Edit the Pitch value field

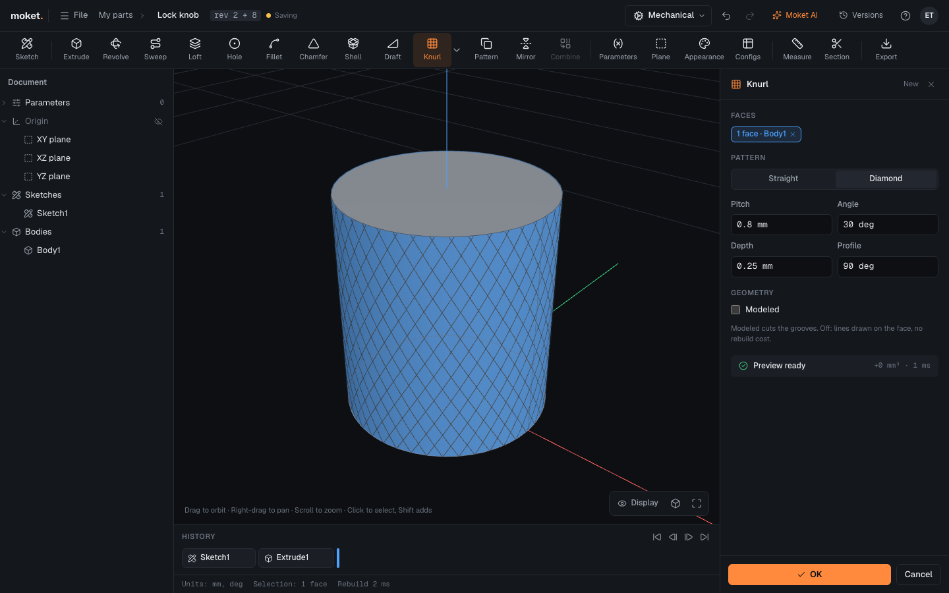pos(781,225)
